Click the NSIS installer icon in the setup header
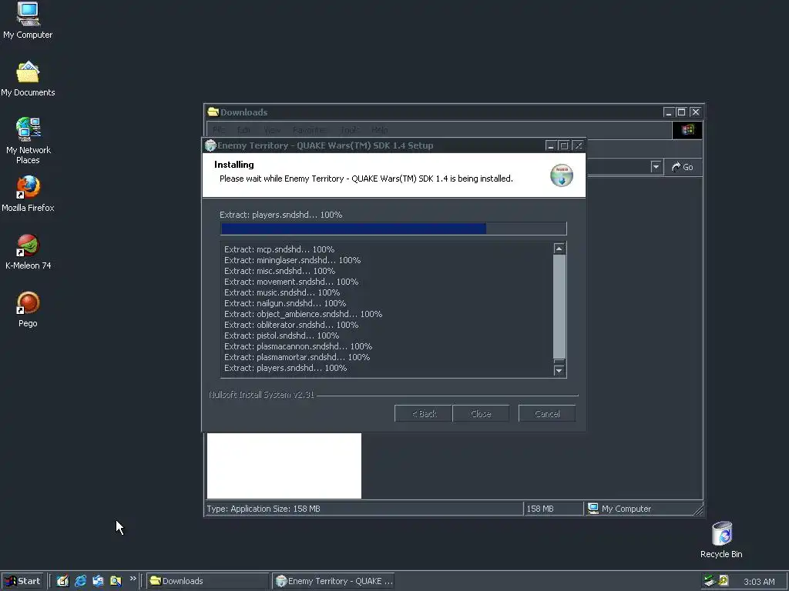The image size is (789, 591). pyautogui.click(x=562, y=175)
